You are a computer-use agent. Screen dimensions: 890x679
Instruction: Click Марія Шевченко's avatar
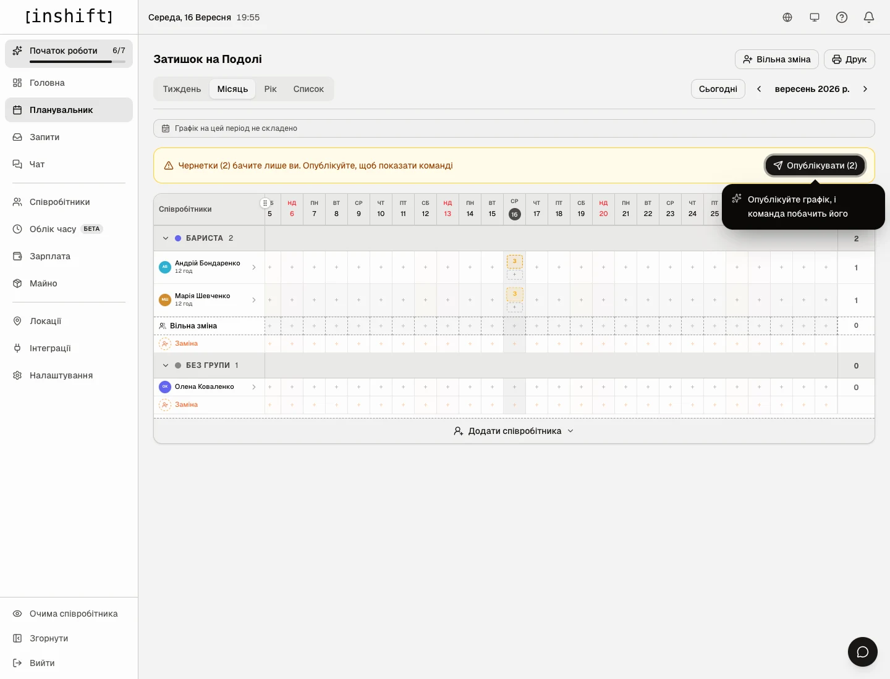[x=165, y=300]
